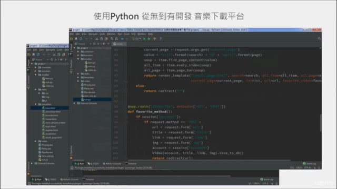Open Event Log in back window
The width and height of the screenshot is (337, 189).
[267, 180]
